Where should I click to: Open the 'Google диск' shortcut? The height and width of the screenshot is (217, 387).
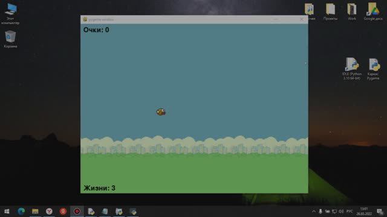[x=373, y=11]
